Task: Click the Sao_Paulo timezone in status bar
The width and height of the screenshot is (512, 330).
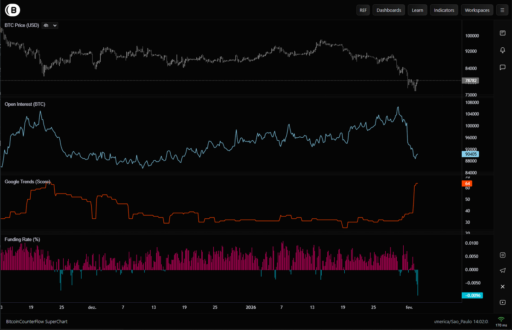Action: coord(461,321)
